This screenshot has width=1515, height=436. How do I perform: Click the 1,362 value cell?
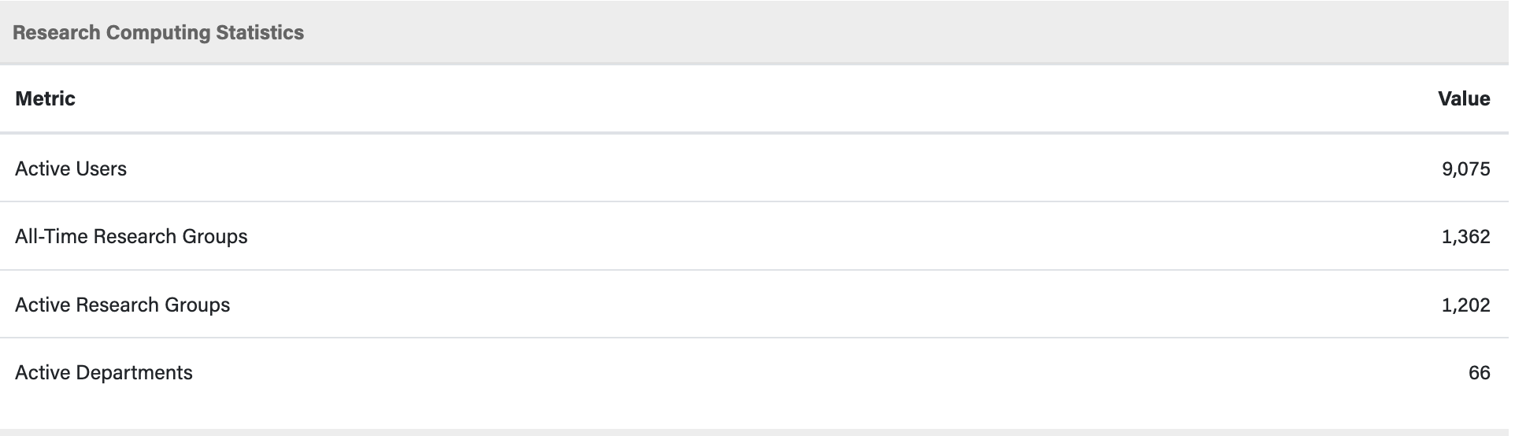pos(1465,236)
